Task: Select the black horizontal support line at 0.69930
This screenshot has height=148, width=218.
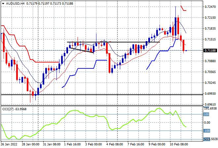Action: [x=102, y=95]
